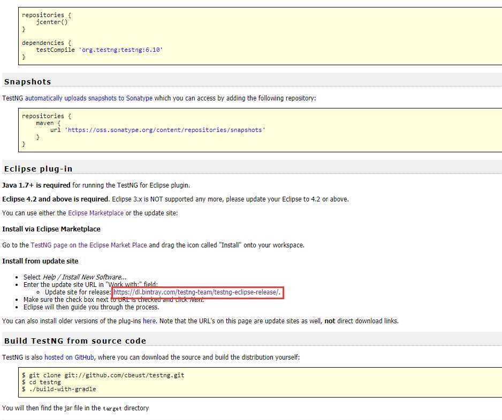This screenshot has height=420, width=502.
Task: Click the 'Install via Eclipse Marketplace' subheading
Action: [51, 229]
